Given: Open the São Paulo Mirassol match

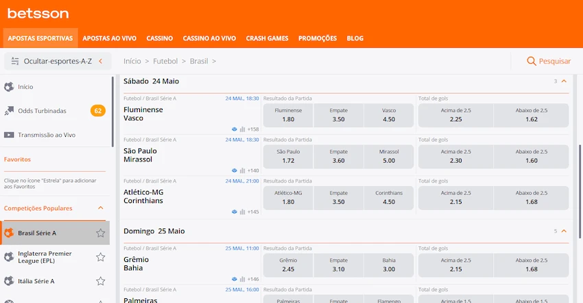Looking at the screenshot, I should (x=140, y=155).
